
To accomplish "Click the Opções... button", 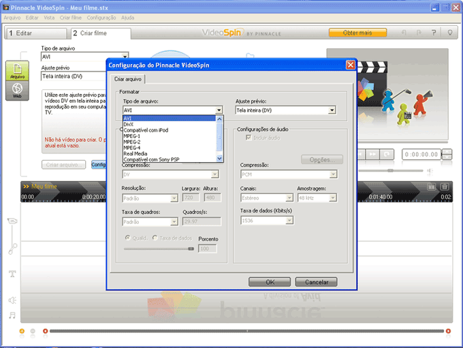I will pyautogui.click(x=322, y=159).
